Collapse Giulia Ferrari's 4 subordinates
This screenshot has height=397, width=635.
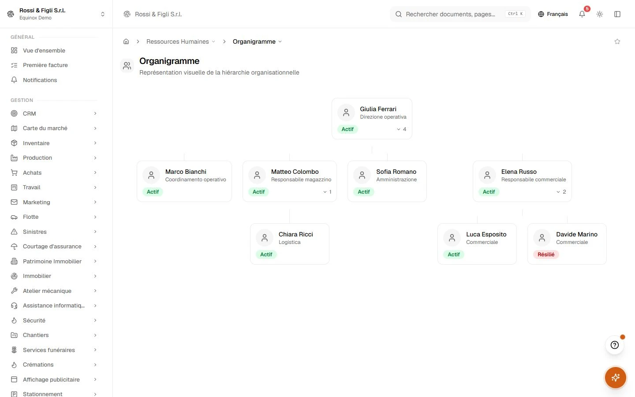coord(401,129)
